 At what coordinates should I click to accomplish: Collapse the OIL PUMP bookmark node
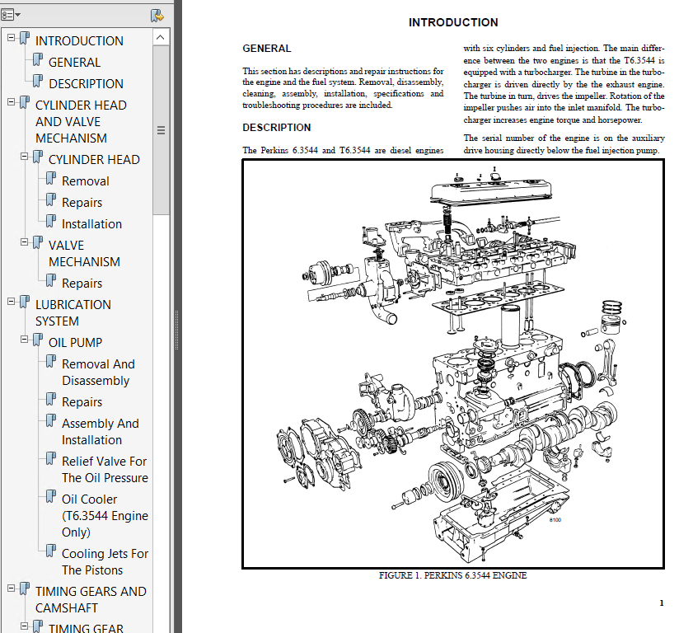(24, 340)
